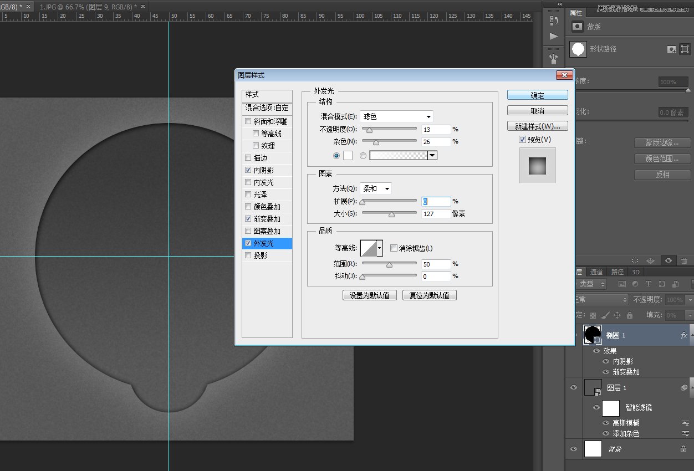This screenshot has height=471, width=694.
Task: Click the shape layers filter icon in Layers panel
Action: (662, 284)
